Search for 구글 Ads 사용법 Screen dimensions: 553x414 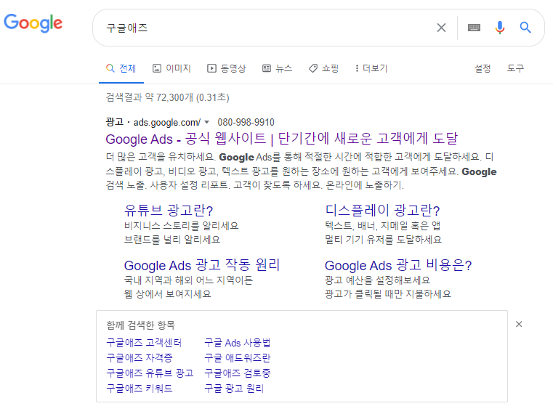[x=238, y=343]
